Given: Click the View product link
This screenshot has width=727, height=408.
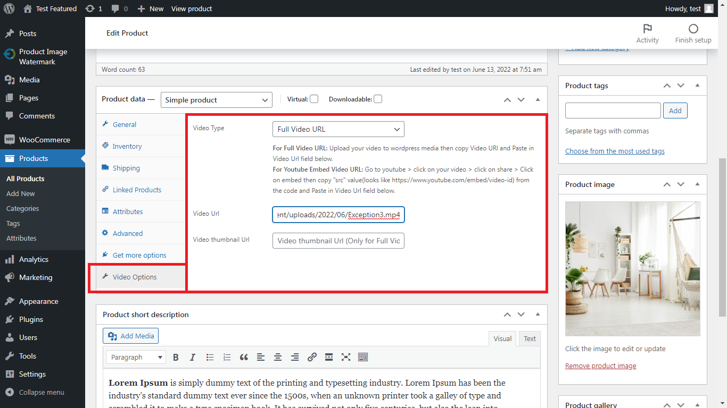Looking at the screenshot, I should tap(192, 8).
